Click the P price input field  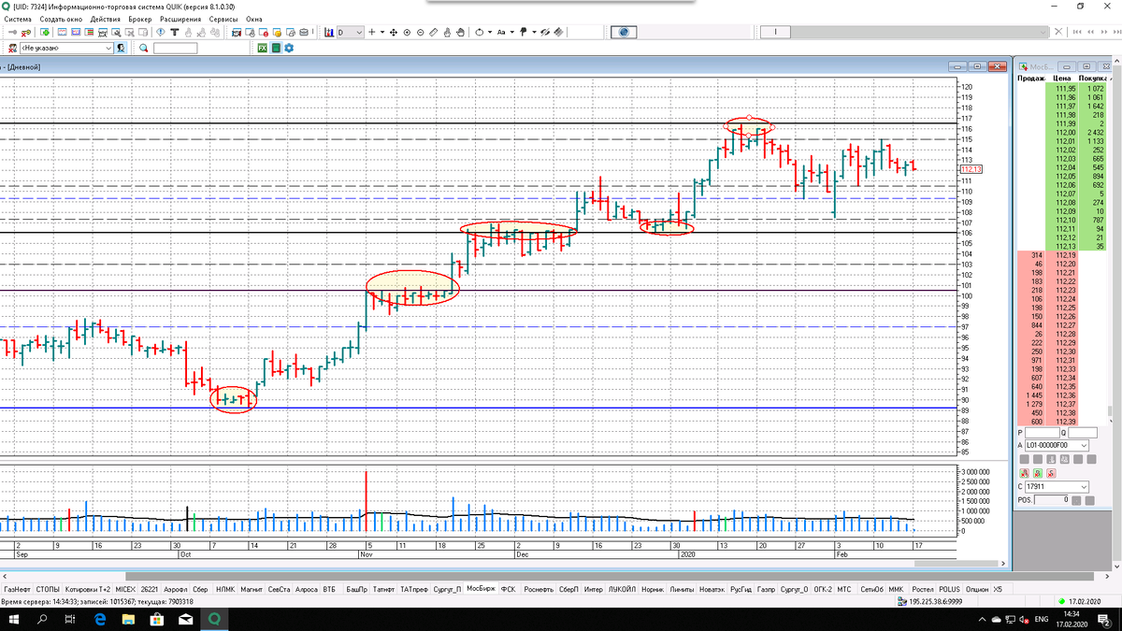pyautogui.click(x=1043, y=433)
